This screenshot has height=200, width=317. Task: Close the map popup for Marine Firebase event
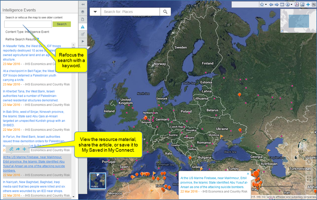[248, 174]
